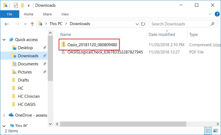Click the 11/20/2018 2:10 PM date cell

coord(166,45)
